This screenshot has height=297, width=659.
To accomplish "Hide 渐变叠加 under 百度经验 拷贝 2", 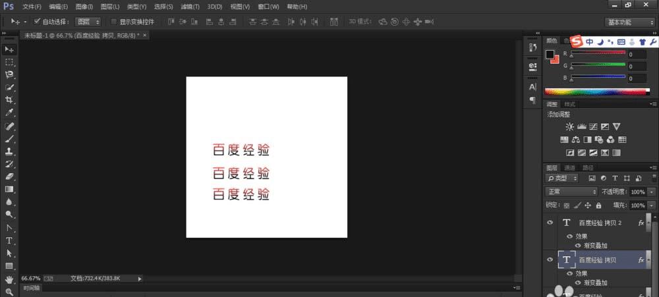I will [x=577, y=246].
